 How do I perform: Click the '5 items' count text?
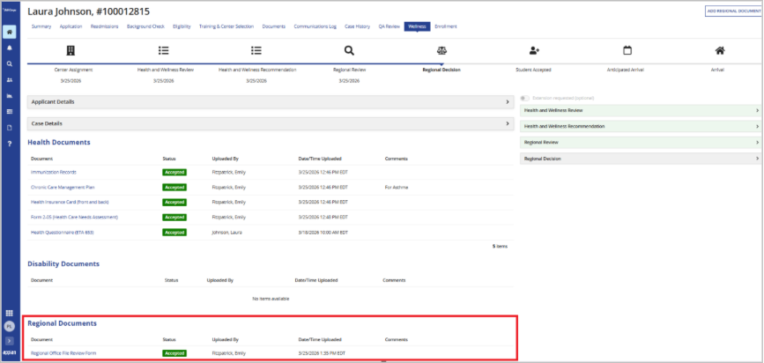(x=500, y=246)
